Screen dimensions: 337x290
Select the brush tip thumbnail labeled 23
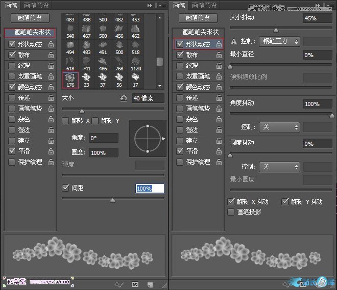pos(86,79)
